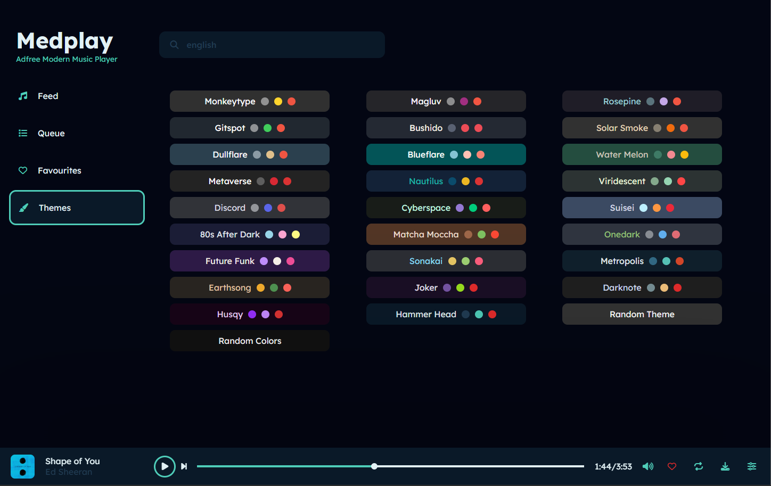Click in the search input field
Viewport: 771px width, 486px height.
[x=277, y=45]
